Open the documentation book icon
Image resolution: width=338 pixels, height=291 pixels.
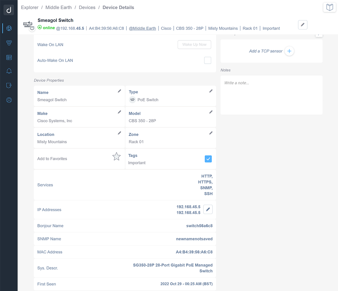pos(329,7)
